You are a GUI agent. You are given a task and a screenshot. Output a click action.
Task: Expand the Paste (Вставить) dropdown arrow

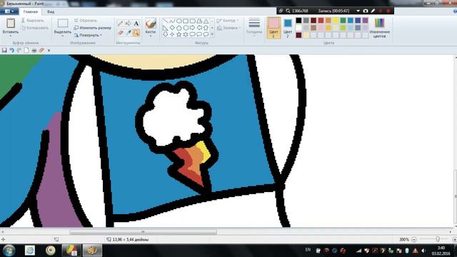11,36
